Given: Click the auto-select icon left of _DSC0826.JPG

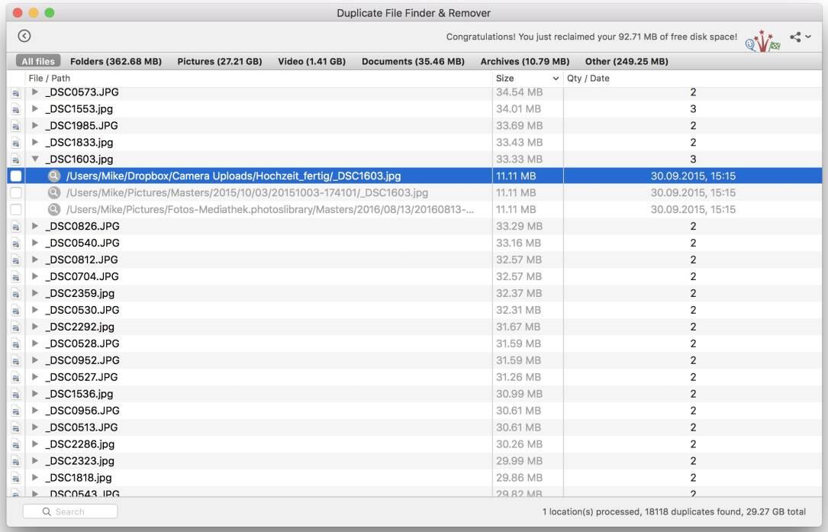Looking at the screenshot, I should 15,227.
